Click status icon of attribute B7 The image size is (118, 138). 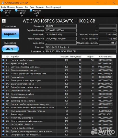(x=3, y=87)
